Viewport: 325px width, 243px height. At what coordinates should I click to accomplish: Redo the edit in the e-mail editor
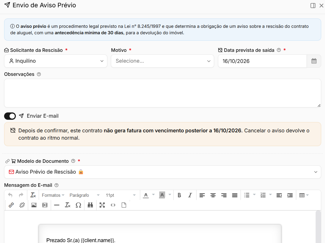pos(21,195)
